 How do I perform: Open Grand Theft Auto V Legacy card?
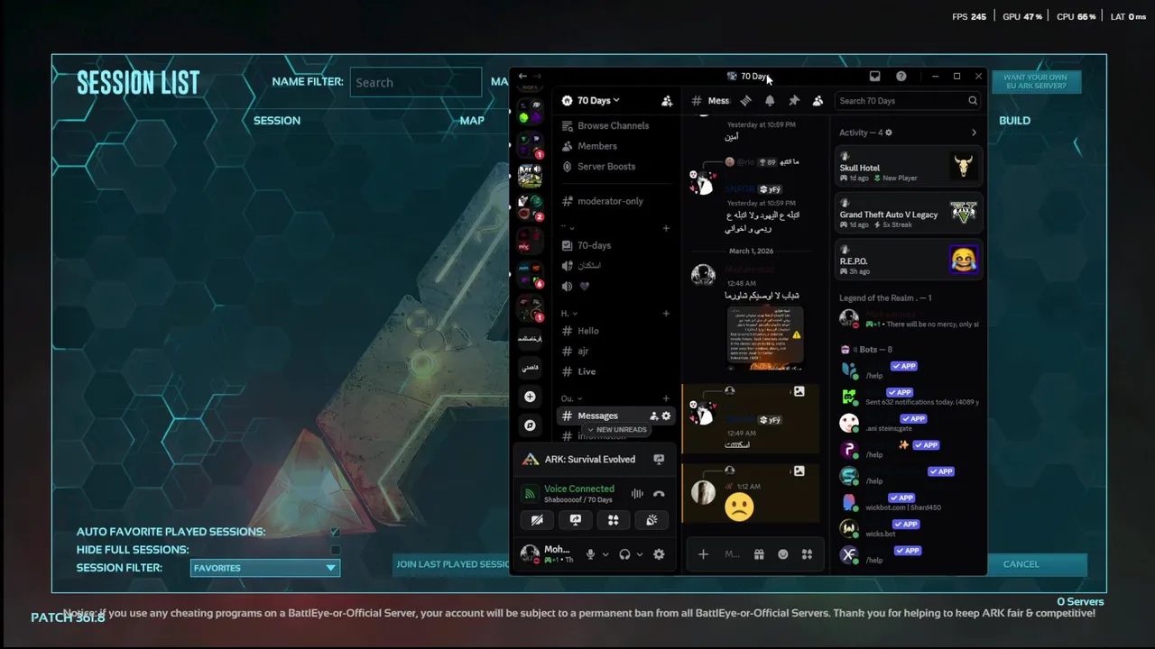coord(909,214)
